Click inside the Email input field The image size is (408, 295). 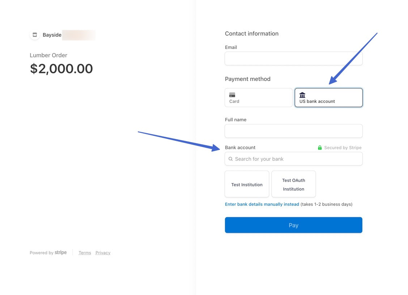click(x=293, y=58)
